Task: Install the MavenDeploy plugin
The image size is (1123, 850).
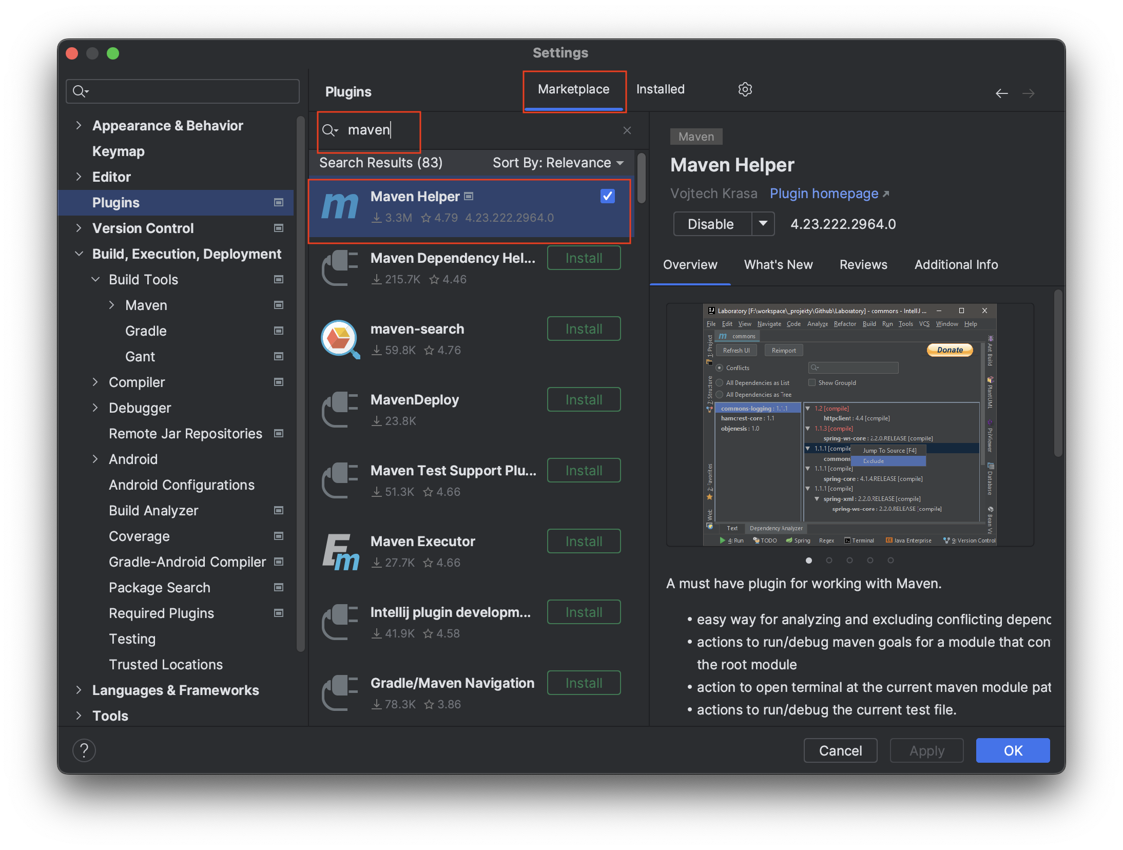Action: coord(584,400)
